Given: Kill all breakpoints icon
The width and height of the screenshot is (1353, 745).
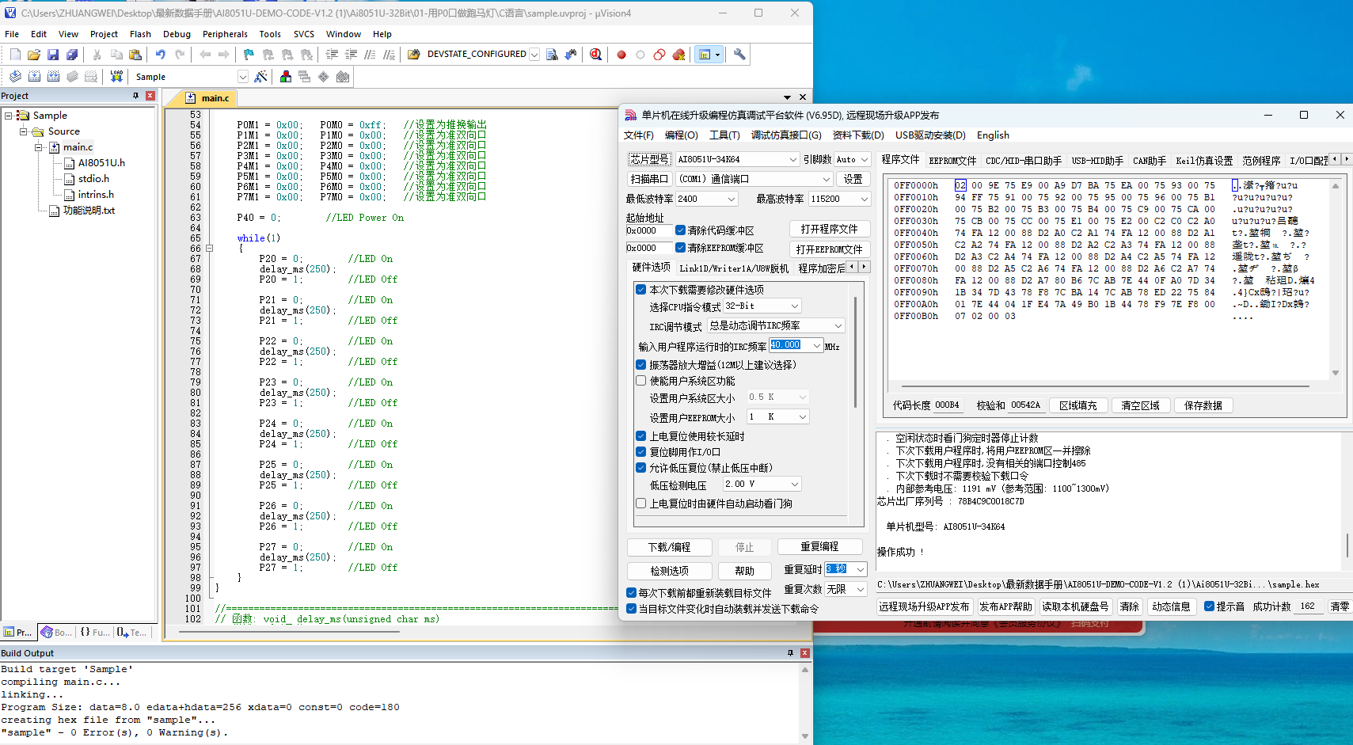Looking at the screenshot, I should pos(678,55).
